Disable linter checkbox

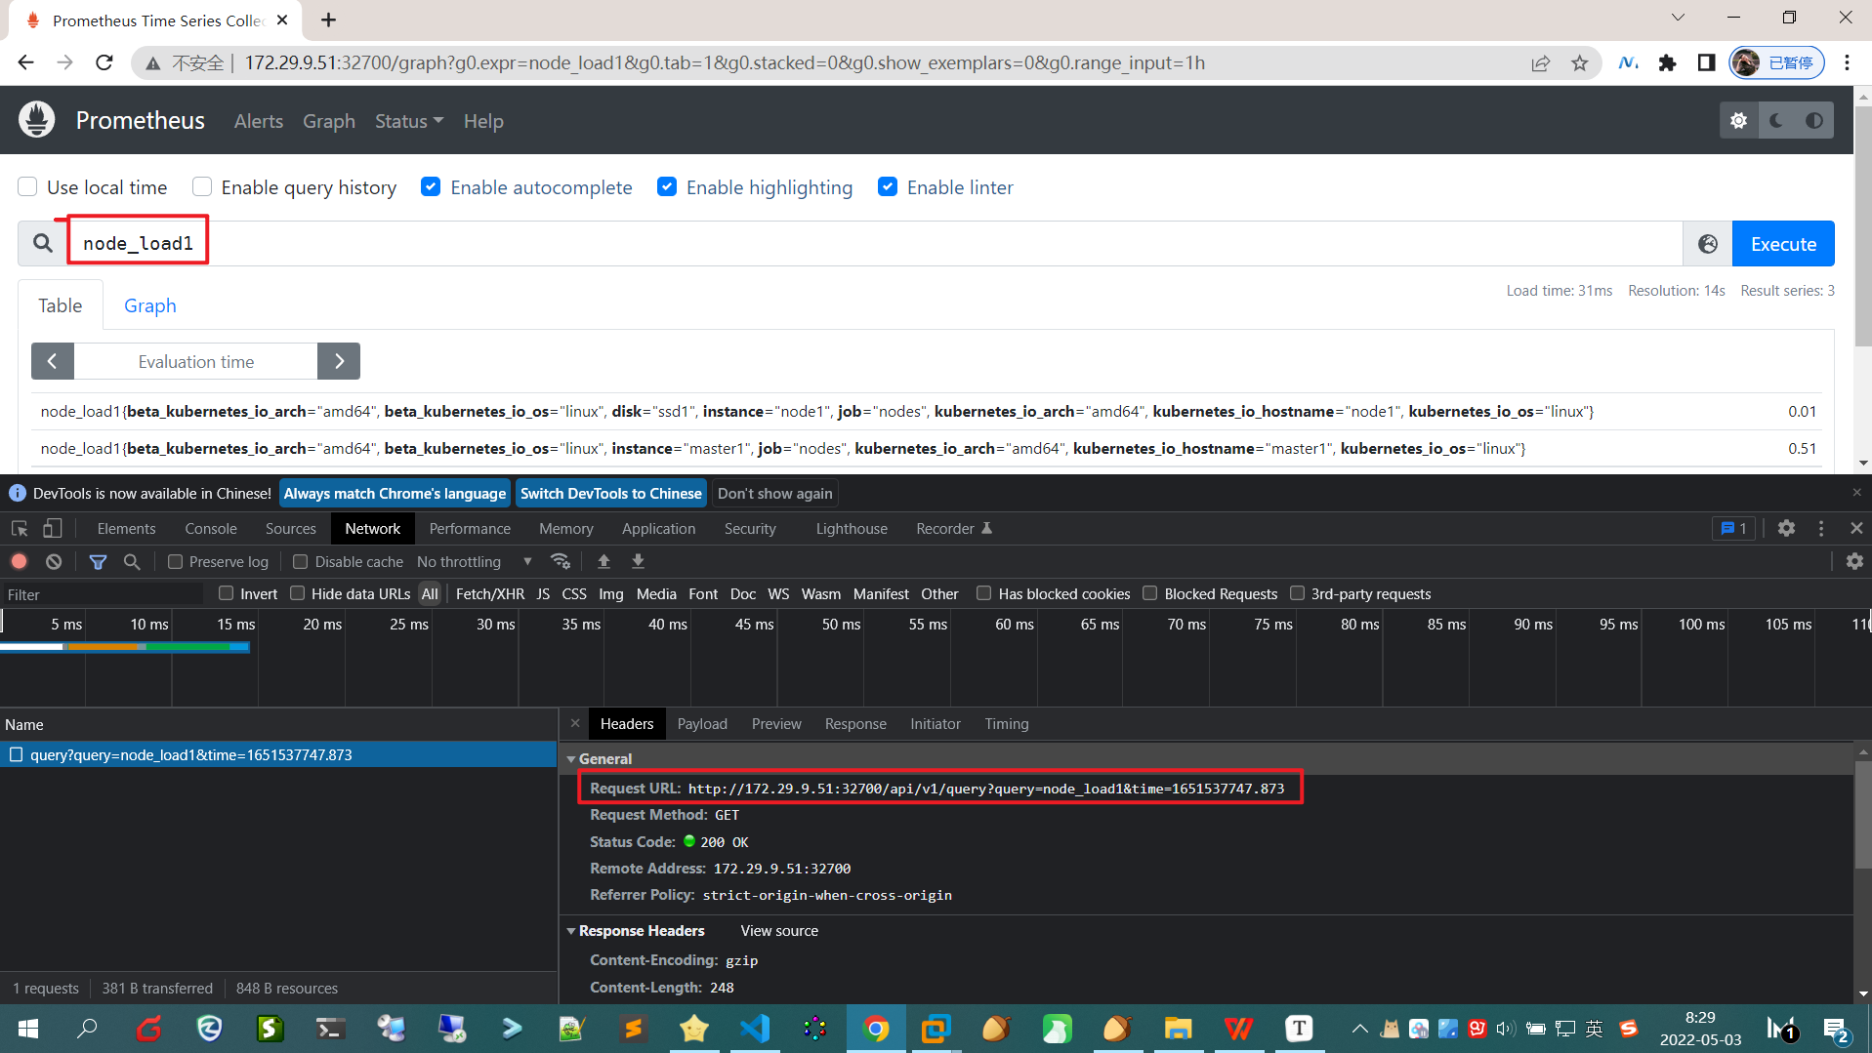coord(888,186)
